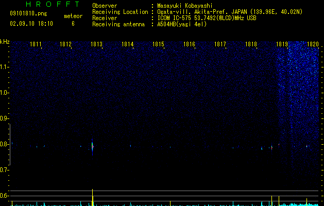This screenshot has width=324, height=206.
Task: Click the 1814 time axis marker
Action: [x=128, y=44]
